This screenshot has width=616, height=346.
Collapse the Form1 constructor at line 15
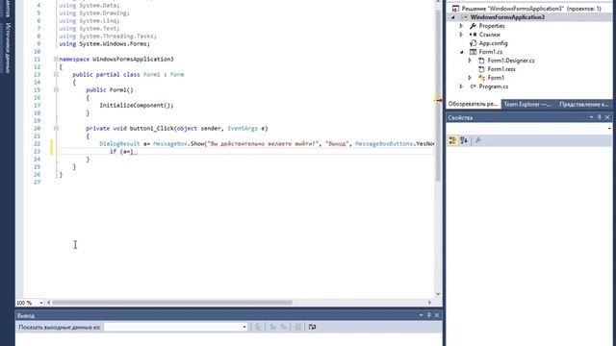(56, 89)
